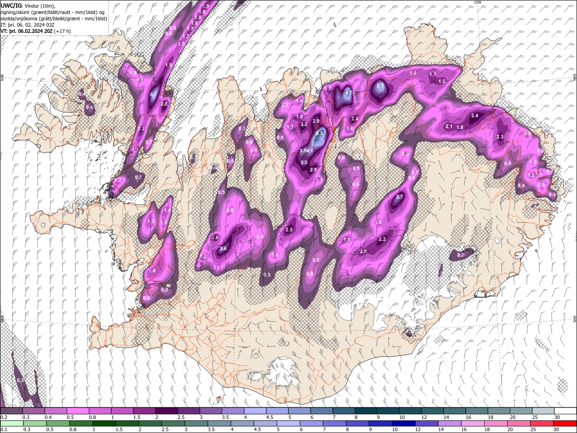Click the 2.9 snowfall value on map

pos(316,121)
